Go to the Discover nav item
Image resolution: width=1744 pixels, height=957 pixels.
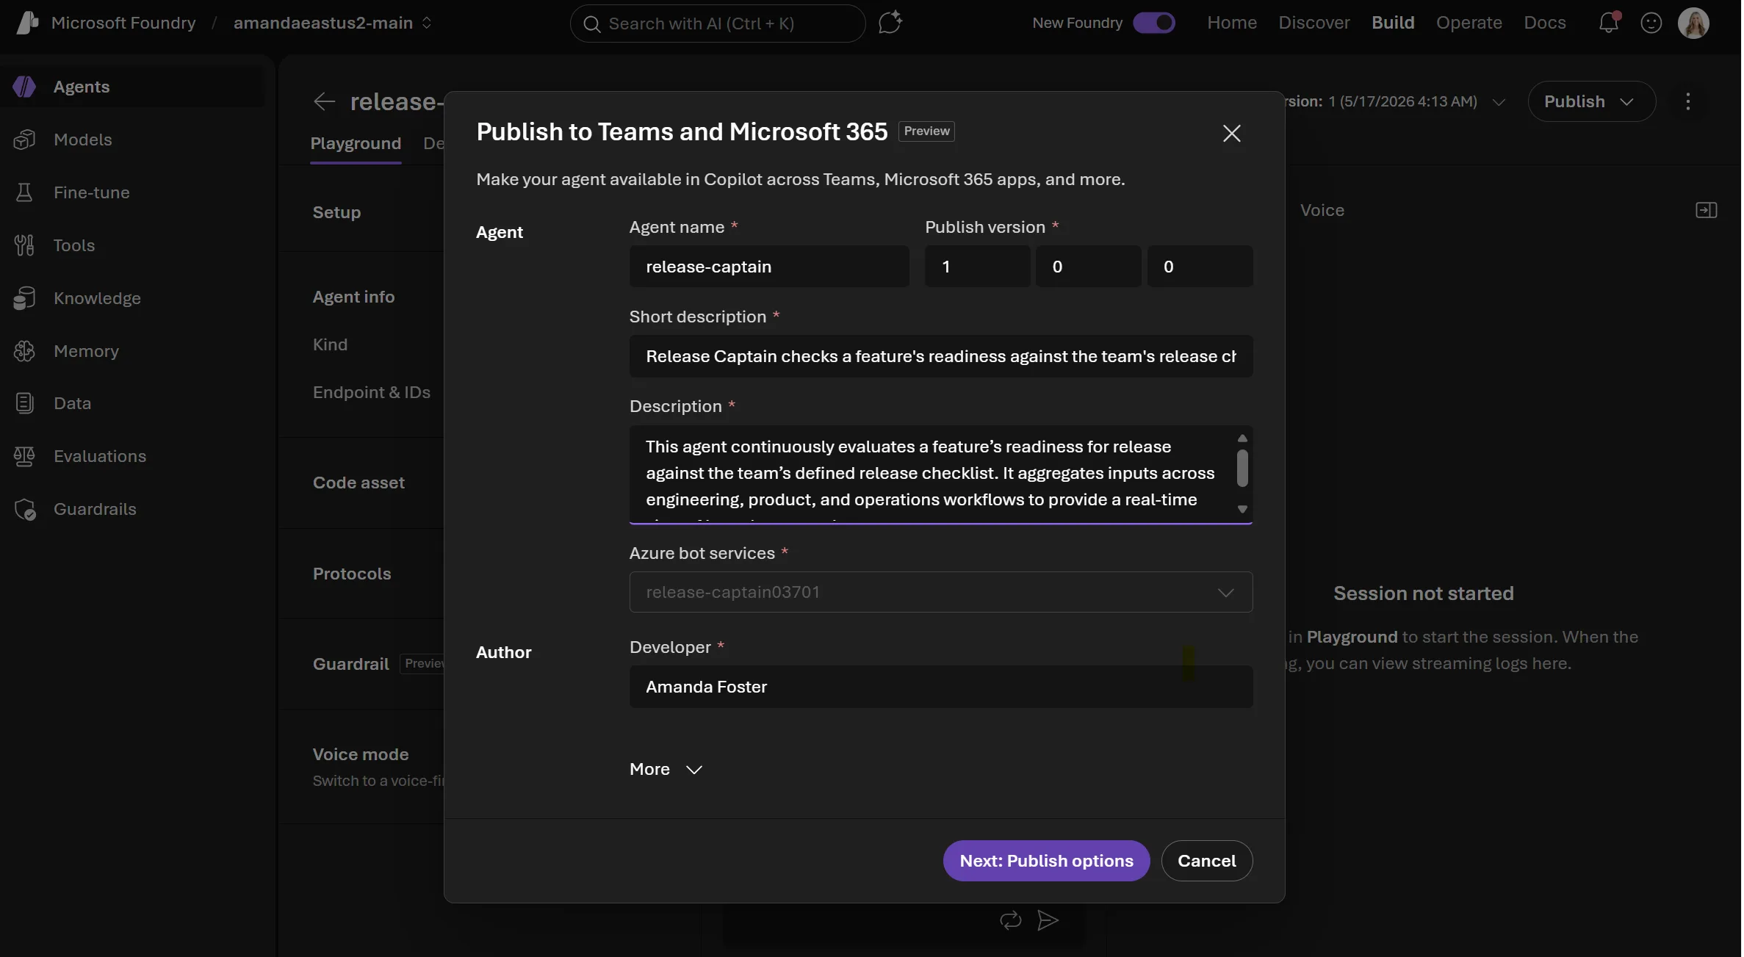coord(1314,23)
